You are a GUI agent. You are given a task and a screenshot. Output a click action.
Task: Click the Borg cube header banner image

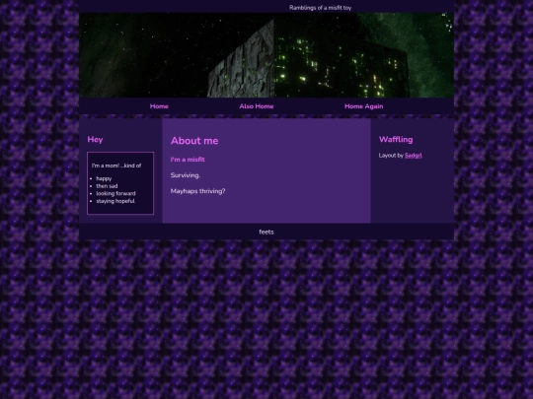(x=266, y=55)
